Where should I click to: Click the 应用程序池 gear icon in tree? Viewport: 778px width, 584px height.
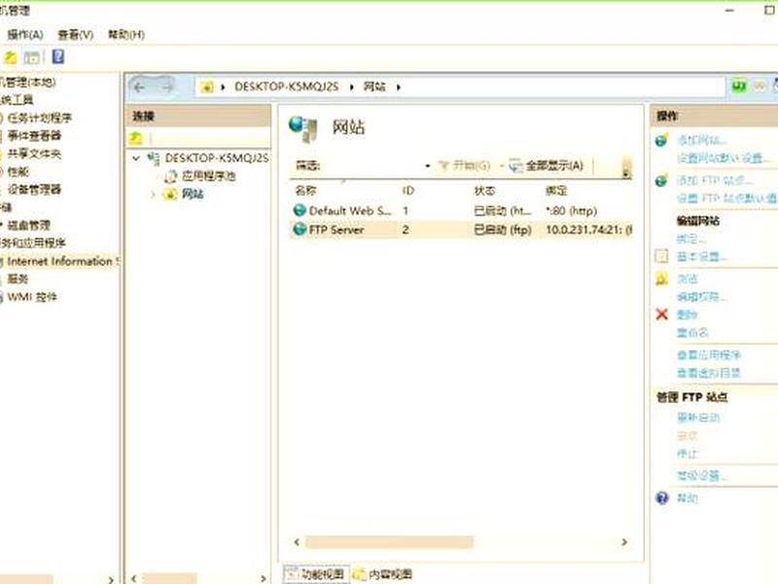click(x=171, y=176)
